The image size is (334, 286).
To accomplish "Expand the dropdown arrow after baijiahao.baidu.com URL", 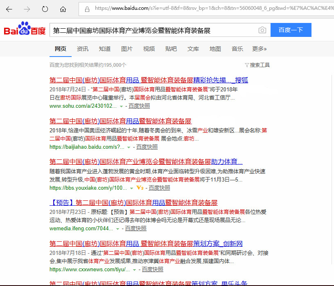I will (x=129, y=147).
